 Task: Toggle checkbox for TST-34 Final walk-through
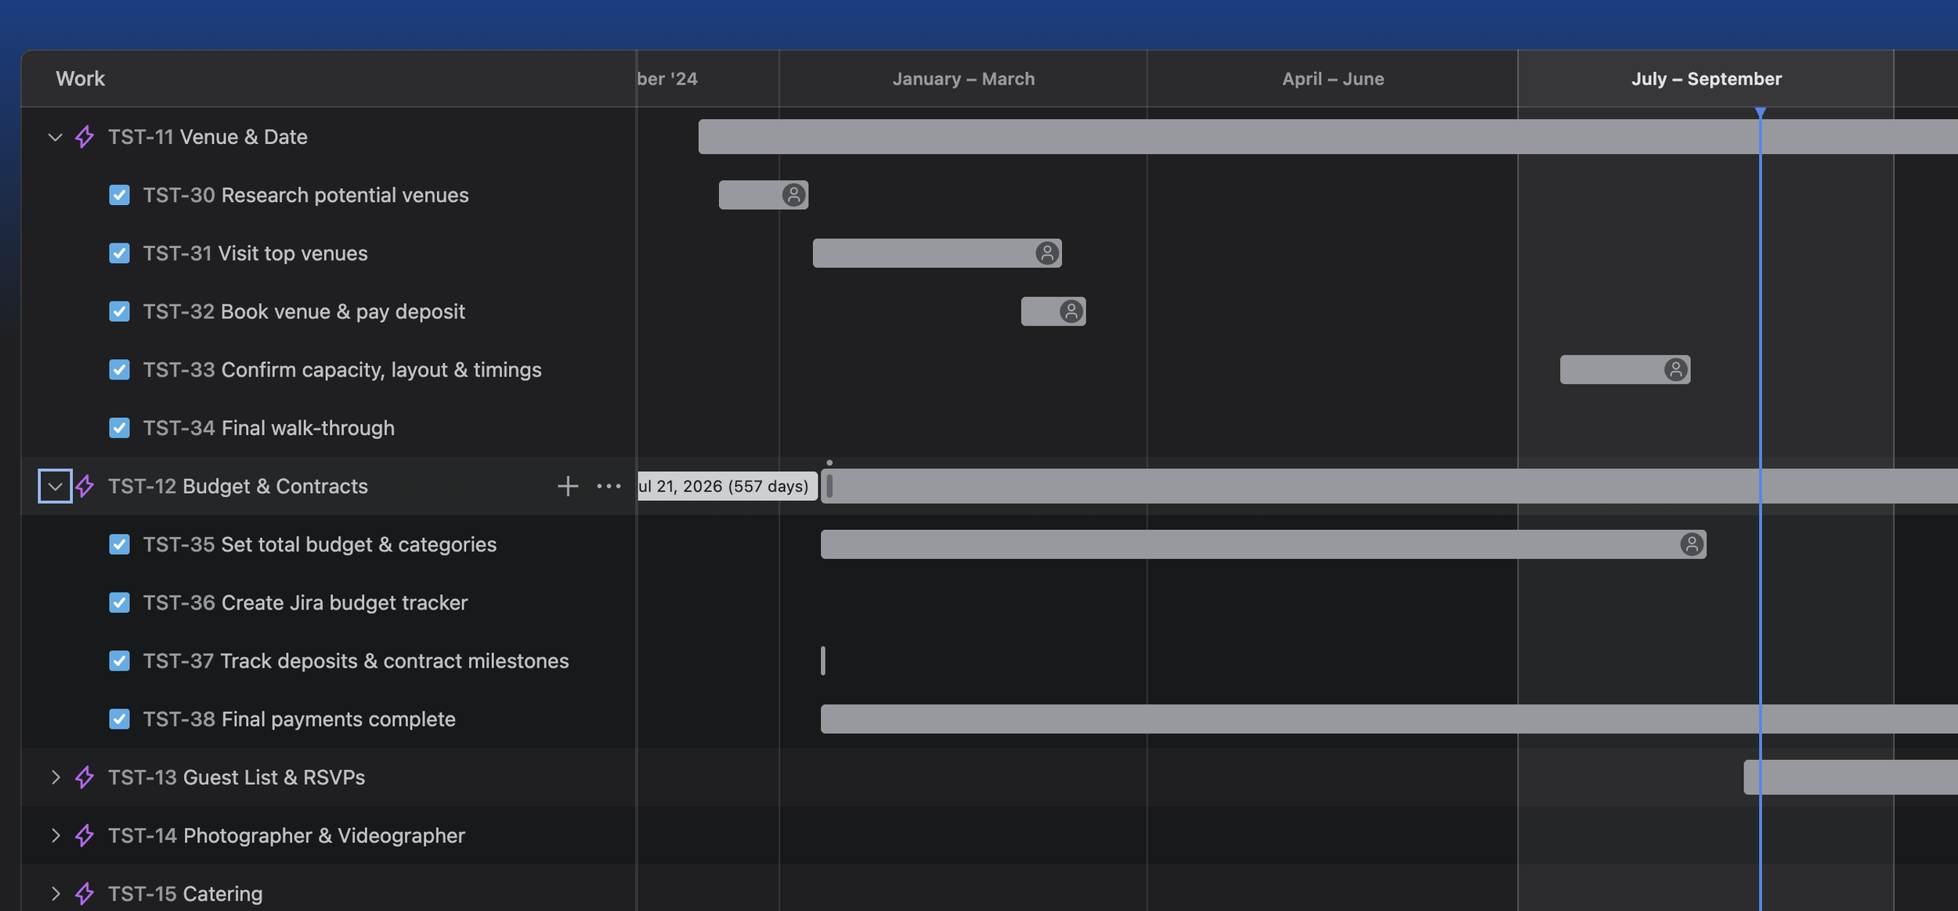click(119, 428)
